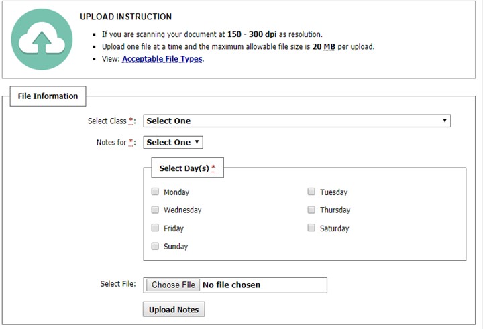This screenshot has width=483, height=329.
Task: Click the 'No file chosen' text
Action: [231, 285]
